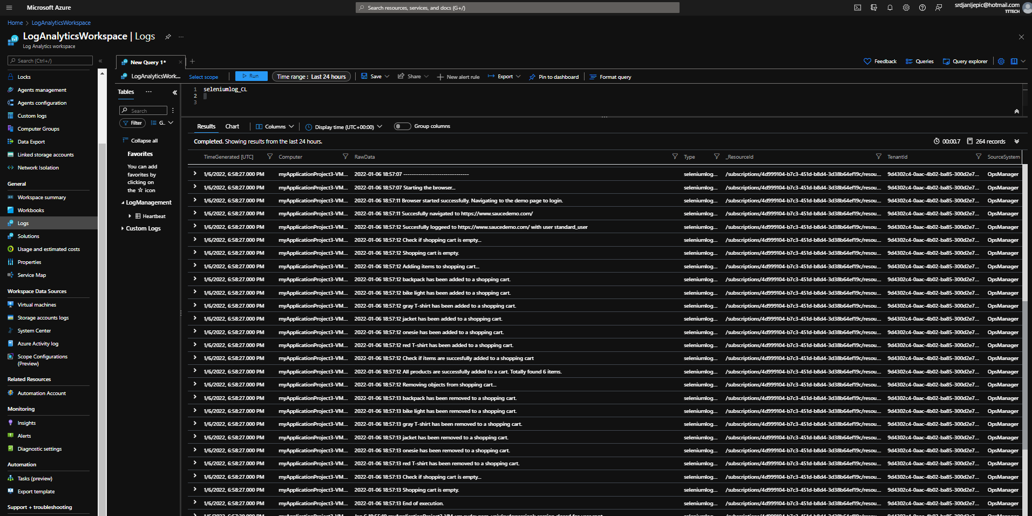The height and width of the screenshot is (516, 1032).
Task: Select the New Query 1 tab
Action: tap(147, 62)
